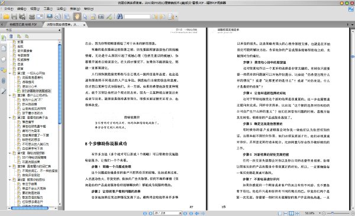
Task: Click the printer icon in the toolbar
Action: point(32,17)
